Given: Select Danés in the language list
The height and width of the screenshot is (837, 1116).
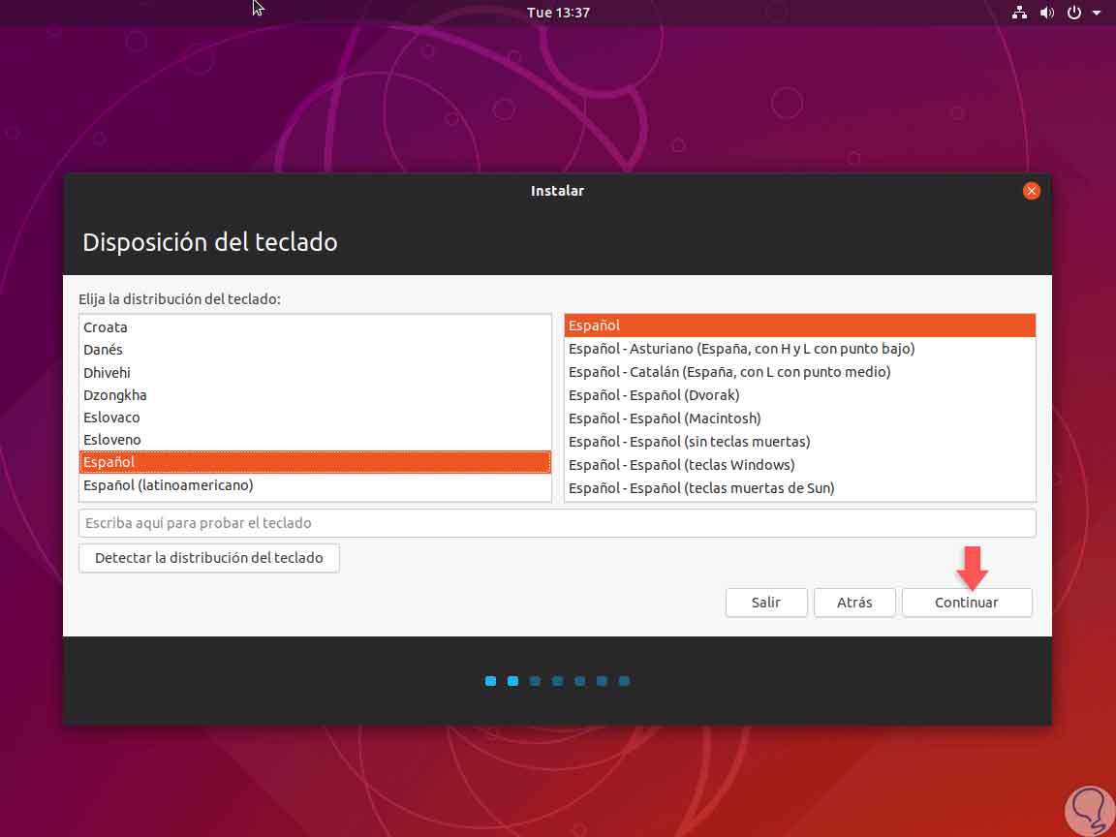Looking at the screenshot, I should pos(315,350).
